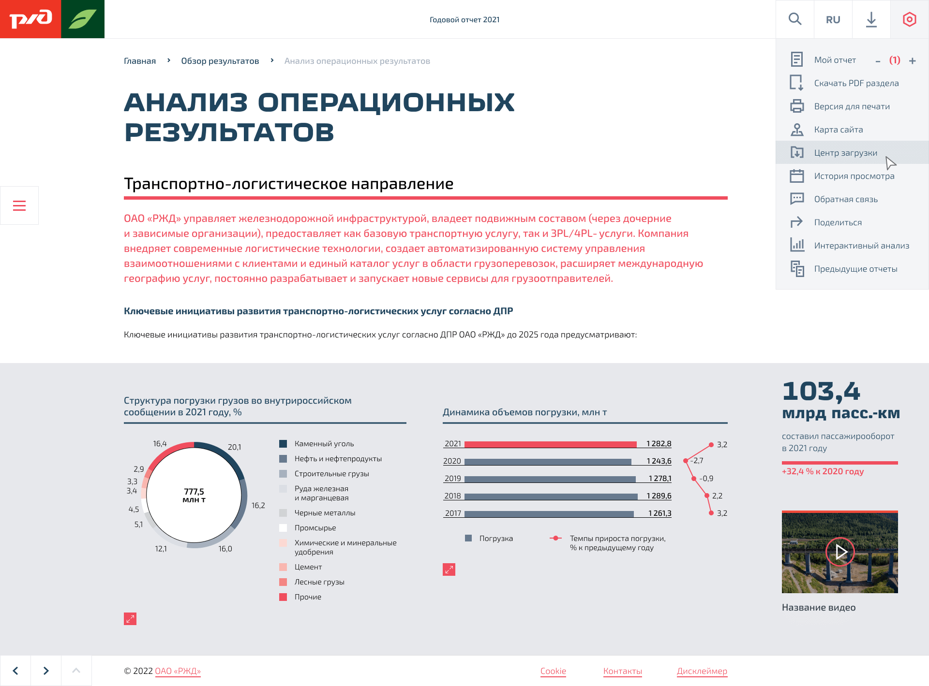Image resolution: width=929 pixels, height=686 pixels.
Task: Toggle the red hexagon tools menu icon
Action: click(x=910, y=19)
